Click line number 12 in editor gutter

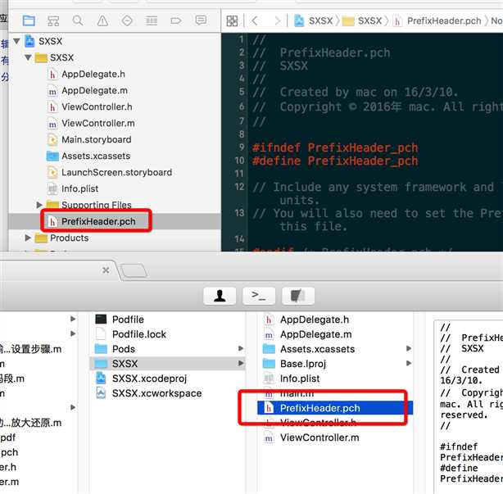tap(239, 187)
